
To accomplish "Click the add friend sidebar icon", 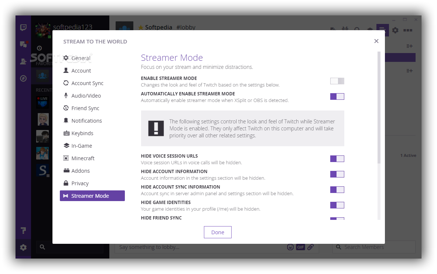I will point(23,62).
